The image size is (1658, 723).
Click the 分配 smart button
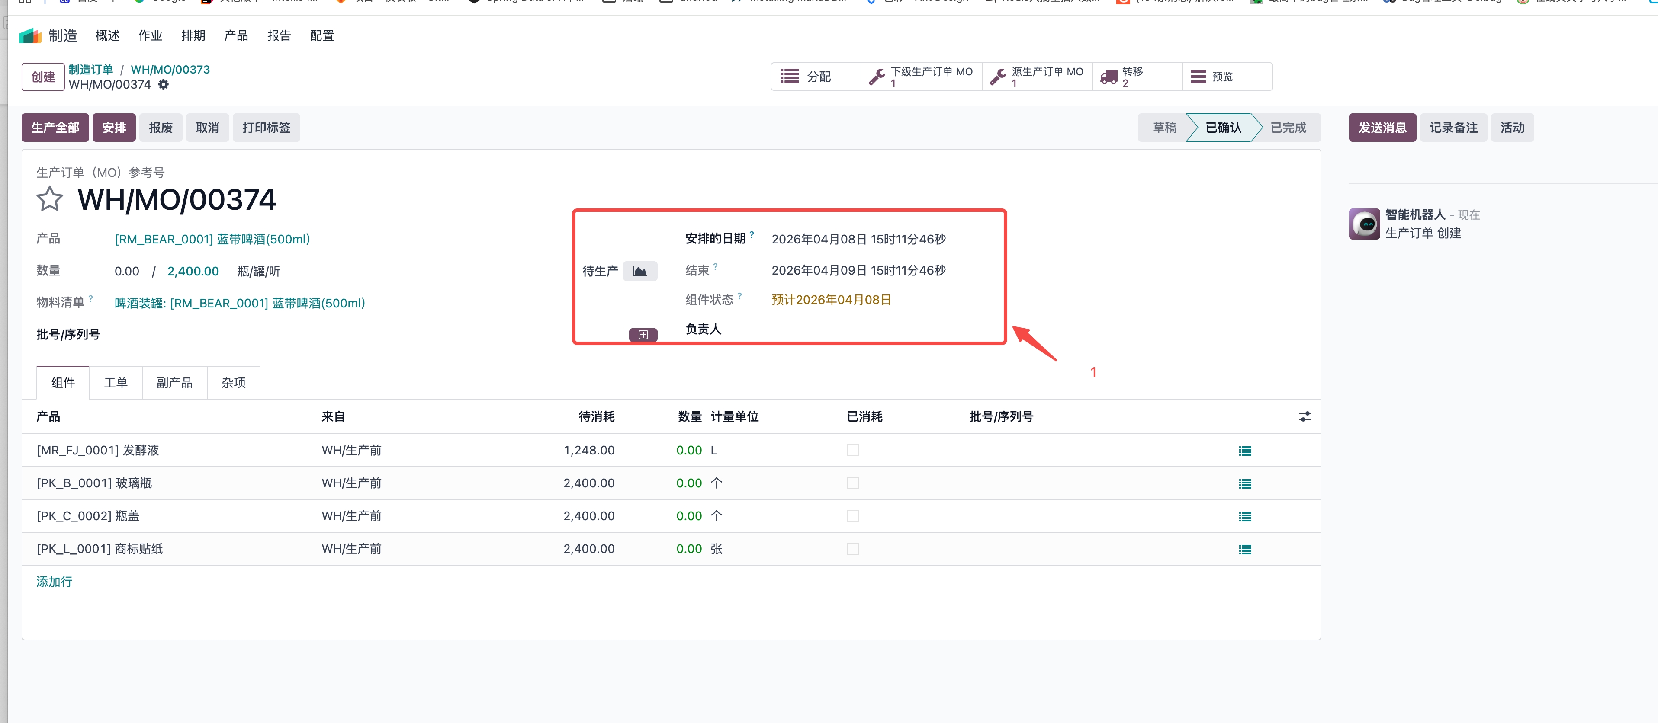pos(816,77)
